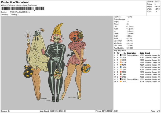Image resolution: width=161 pixels, height=113 pixels.
Task: Select the black swatch beside 7598 stitches
Action: (x=121, y=79)
